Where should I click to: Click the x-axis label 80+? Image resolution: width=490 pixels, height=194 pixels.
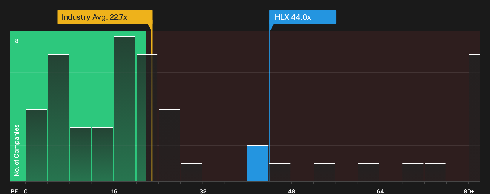469,191
